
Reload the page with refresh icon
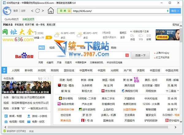click(37, 11)
